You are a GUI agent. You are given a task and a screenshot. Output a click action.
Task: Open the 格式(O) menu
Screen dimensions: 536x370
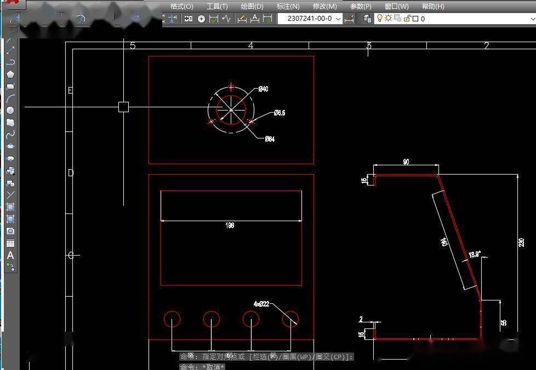pos(181,7)
